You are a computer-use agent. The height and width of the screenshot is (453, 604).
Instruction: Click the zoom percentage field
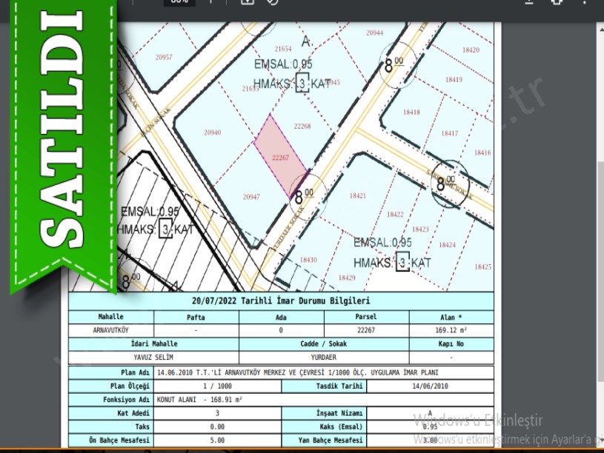pyautogui.click(x=179, y=2)
